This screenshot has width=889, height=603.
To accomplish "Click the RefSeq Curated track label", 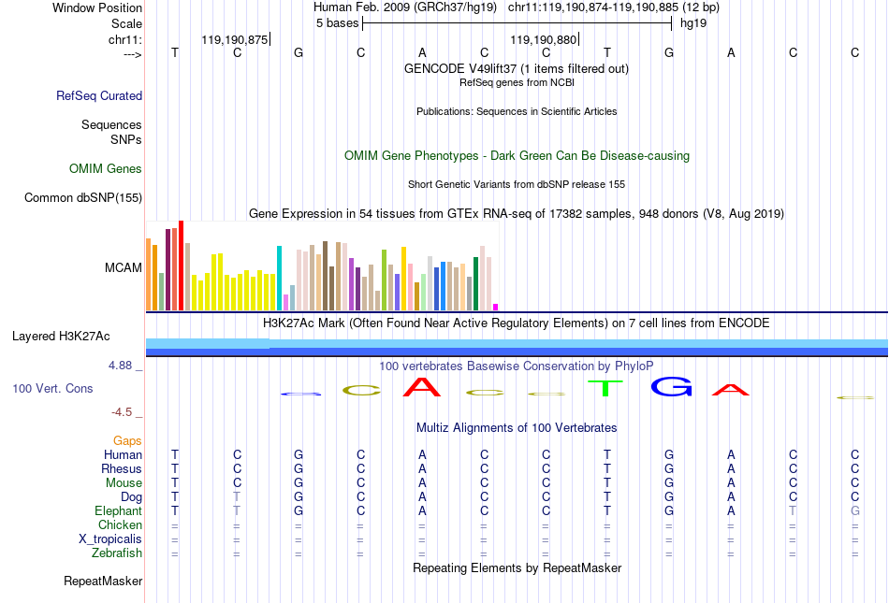I will pos(99,95).
